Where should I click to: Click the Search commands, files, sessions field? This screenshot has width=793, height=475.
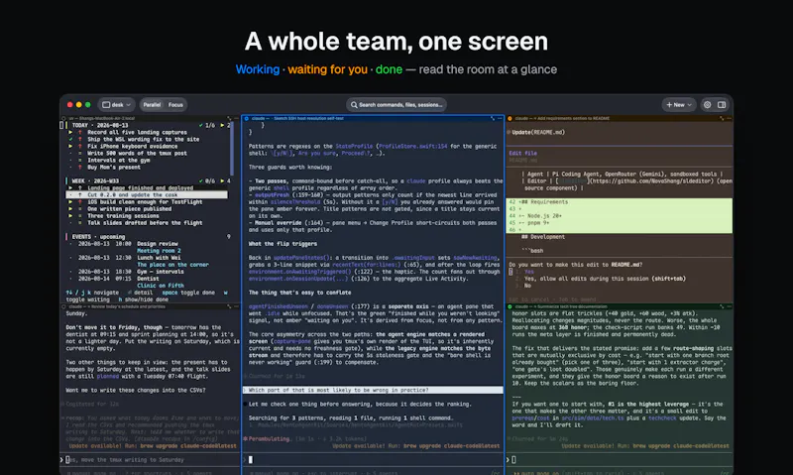point(396,105)
